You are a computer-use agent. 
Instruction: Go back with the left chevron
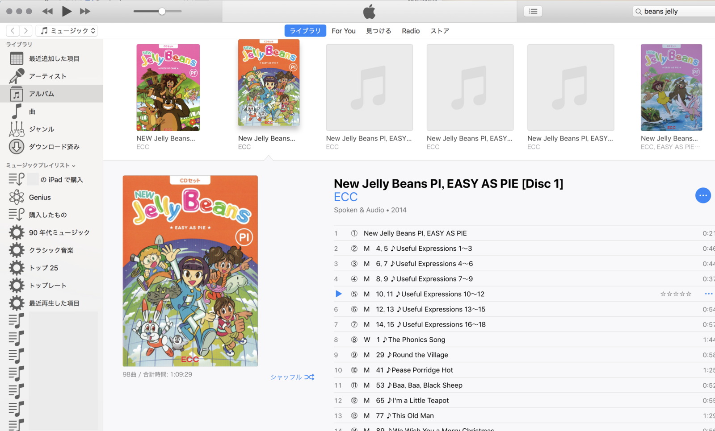coord(13,30)
